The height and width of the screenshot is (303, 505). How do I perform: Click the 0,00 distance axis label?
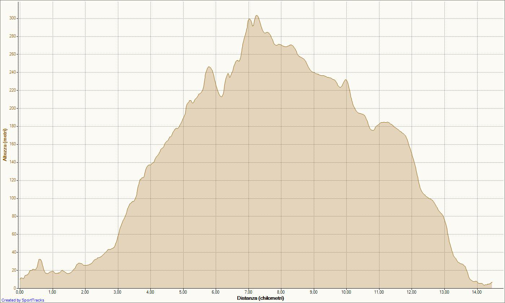point(20,292)
